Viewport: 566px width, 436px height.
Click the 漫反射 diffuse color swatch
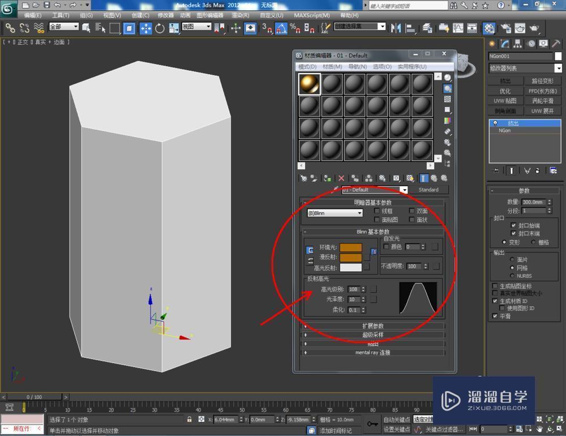pyautogui.click(x=350, y=258)
